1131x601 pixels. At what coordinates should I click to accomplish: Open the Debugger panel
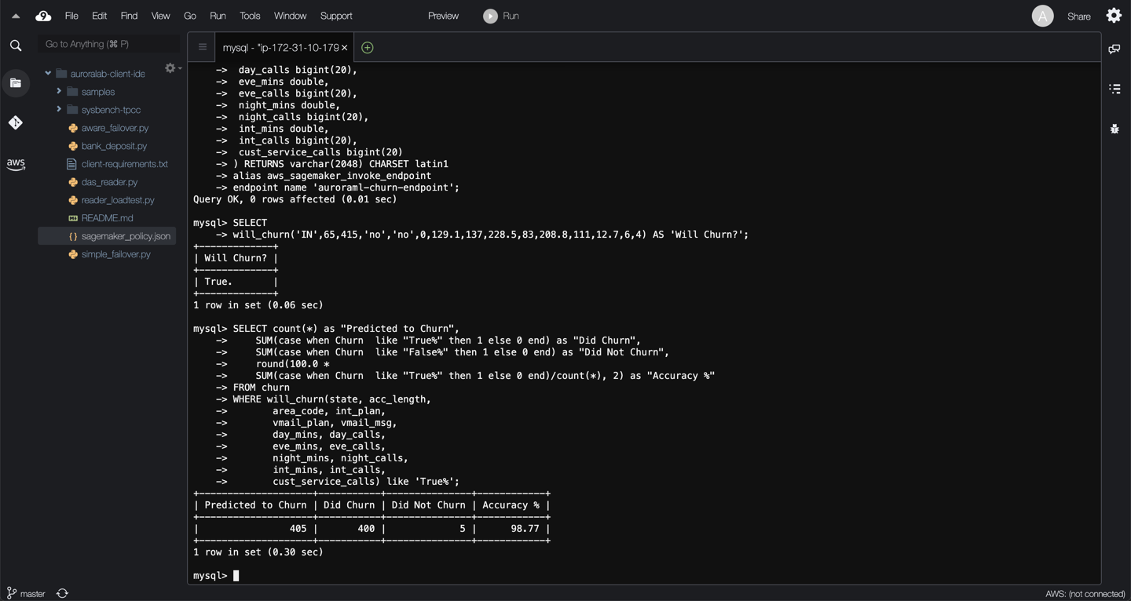1115,129
